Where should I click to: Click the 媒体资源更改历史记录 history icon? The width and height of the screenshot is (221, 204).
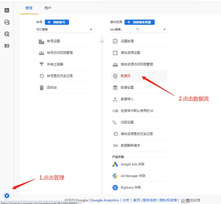click(x=116, y=134)
